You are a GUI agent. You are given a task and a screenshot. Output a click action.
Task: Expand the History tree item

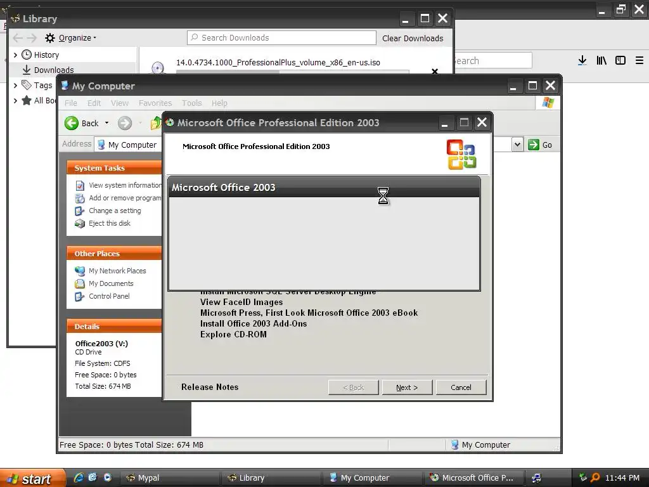(x=15, y=55)
